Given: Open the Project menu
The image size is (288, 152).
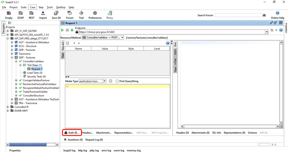Looking at the screenshot, I should pos(13,7).
